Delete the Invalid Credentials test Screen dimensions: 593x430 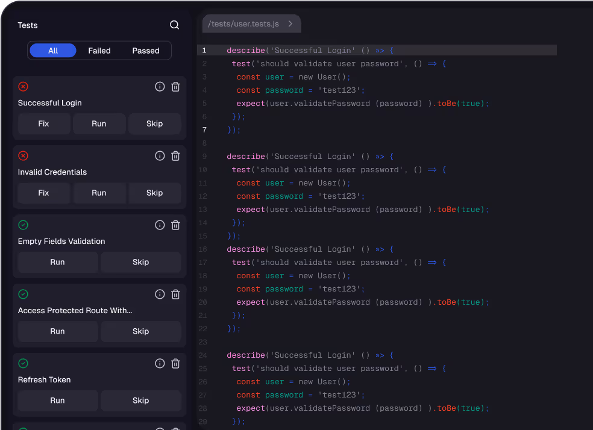(175, 155)
